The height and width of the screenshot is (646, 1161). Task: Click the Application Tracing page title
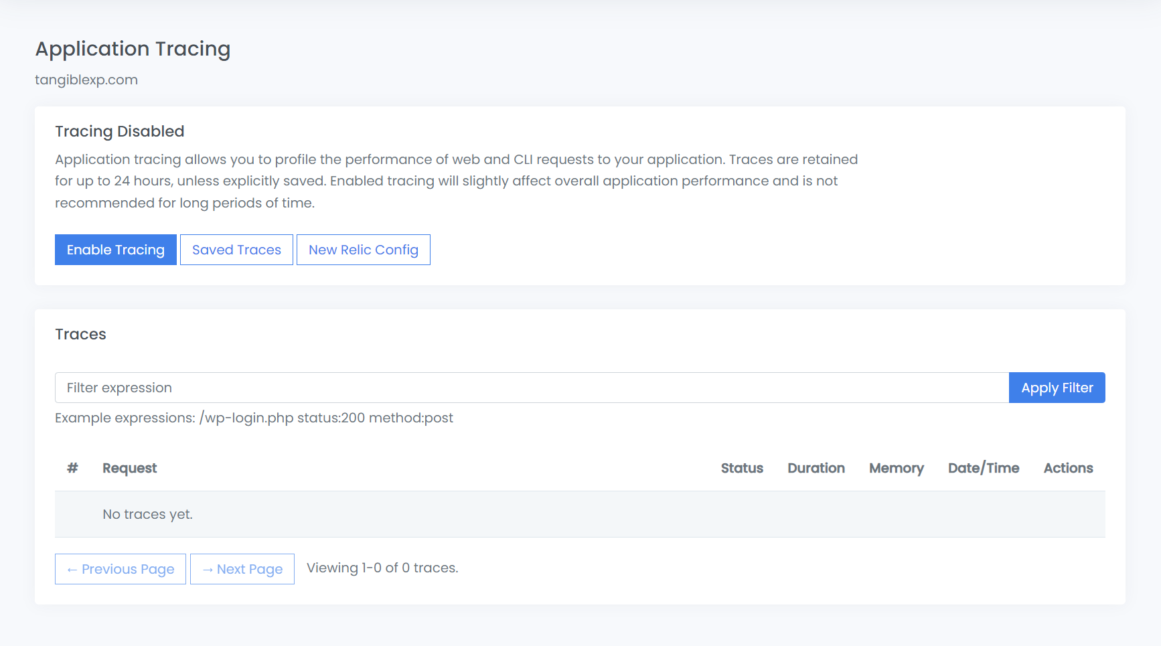(x=133, y=49)
